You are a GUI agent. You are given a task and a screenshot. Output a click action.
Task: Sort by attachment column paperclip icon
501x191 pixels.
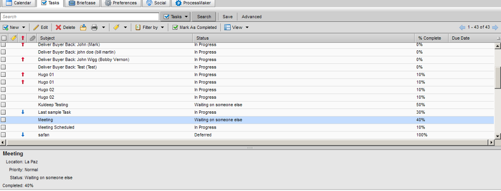pos(32,38)
